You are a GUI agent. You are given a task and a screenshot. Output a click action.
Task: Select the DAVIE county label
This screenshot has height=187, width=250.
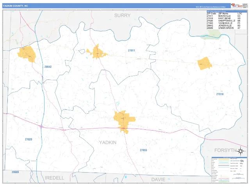point(158,180)
